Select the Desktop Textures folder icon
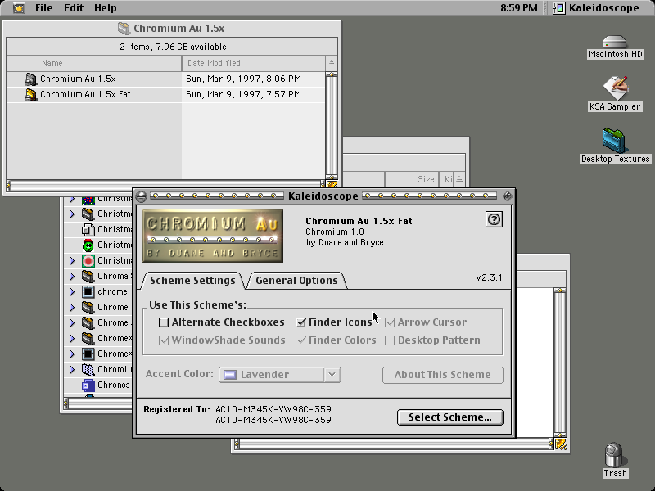Viewport: 655px width, 491px height. [614, 140]
